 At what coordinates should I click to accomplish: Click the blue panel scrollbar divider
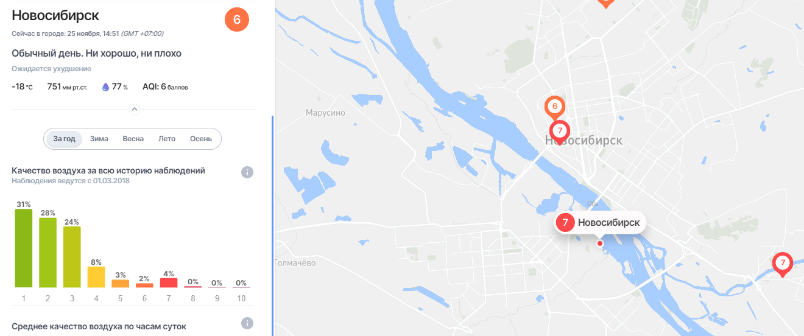pos(272,225)
